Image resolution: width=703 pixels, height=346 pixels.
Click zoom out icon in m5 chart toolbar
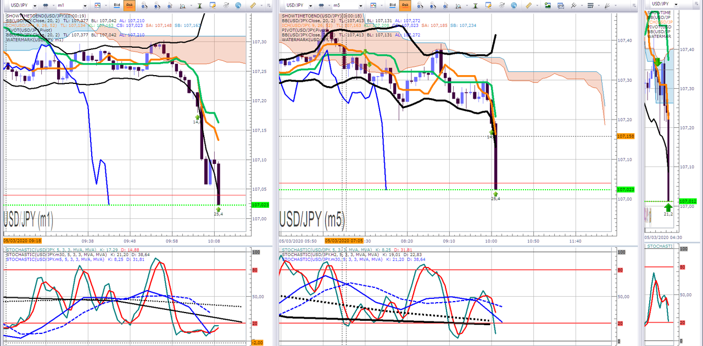(433, 5)
